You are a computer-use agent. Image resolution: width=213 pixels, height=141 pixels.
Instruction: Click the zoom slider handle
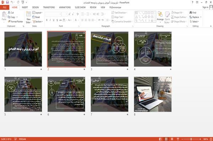point(191,139)
